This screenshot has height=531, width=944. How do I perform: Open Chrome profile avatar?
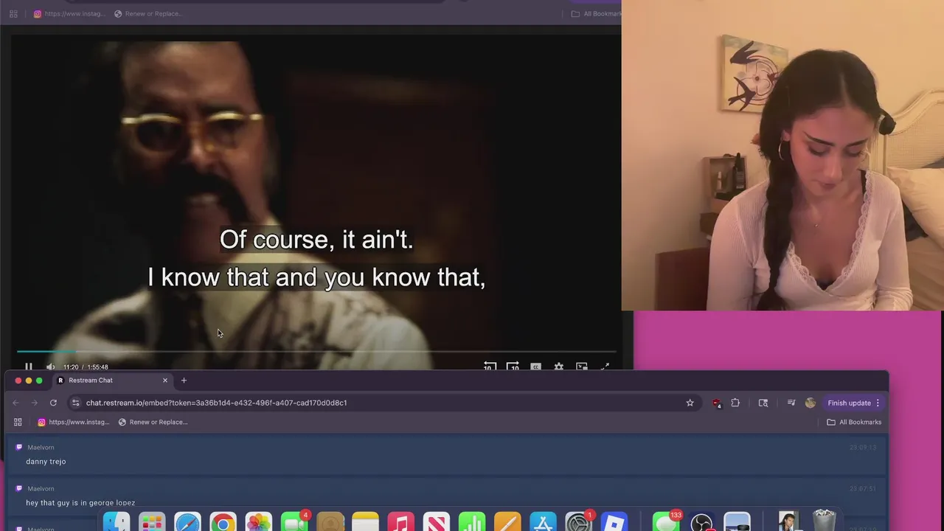(x=811, y=403)
